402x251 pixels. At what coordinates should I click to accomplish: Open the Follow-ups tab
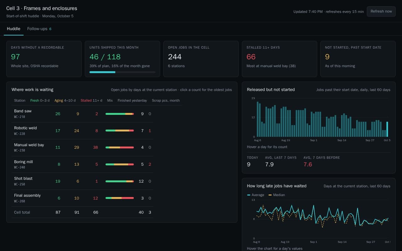tap(39, 29)
